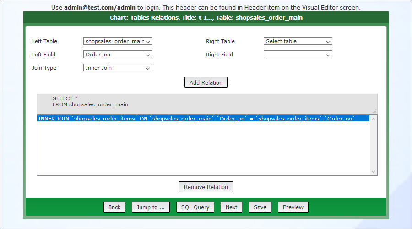Click the Chart: Tables Relations title bar

[x=206, y=18]
